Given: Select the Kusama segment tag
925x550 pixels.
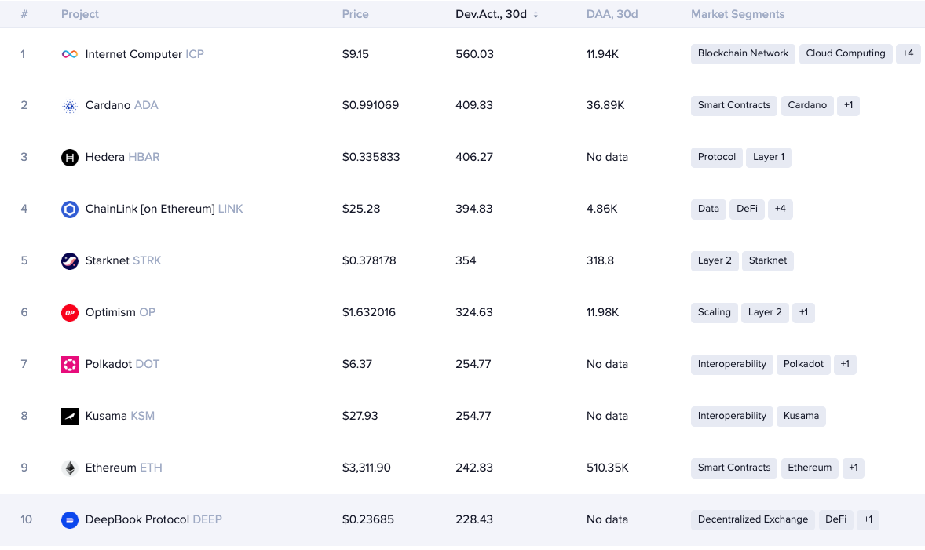Looking at the screenshot, I should (801, 416).
